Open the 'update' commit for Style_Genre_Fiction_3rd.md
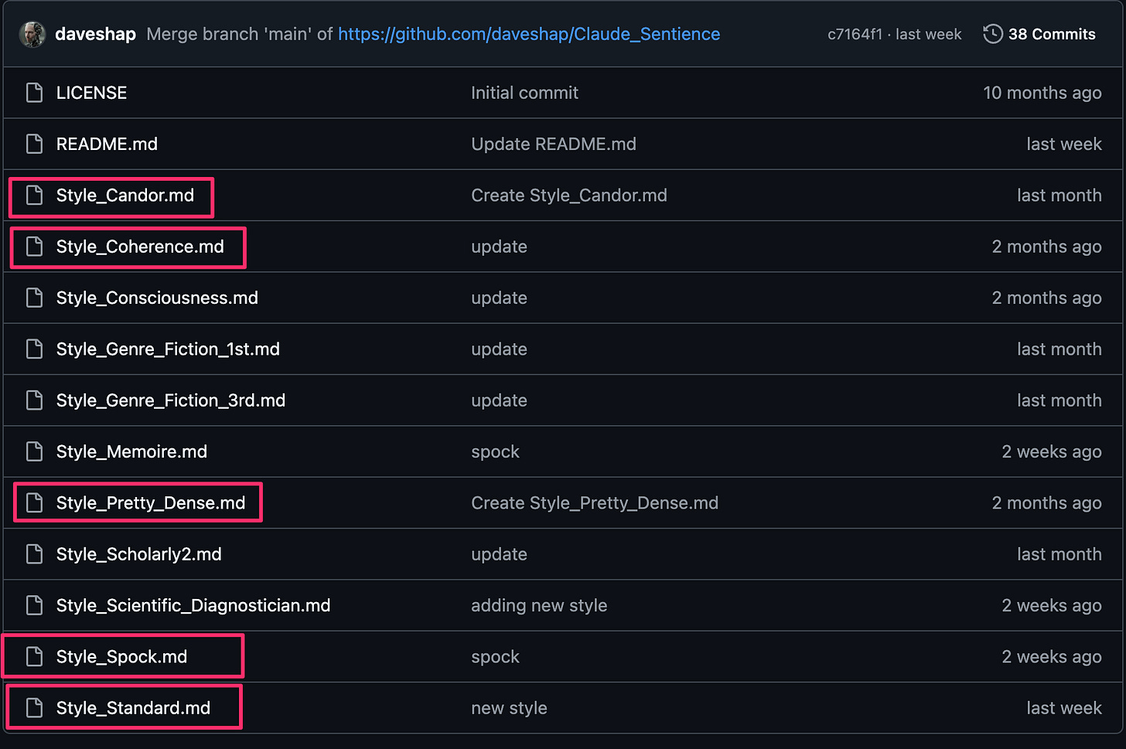This screenshot has width=1126, height=749. pos(499,400)
